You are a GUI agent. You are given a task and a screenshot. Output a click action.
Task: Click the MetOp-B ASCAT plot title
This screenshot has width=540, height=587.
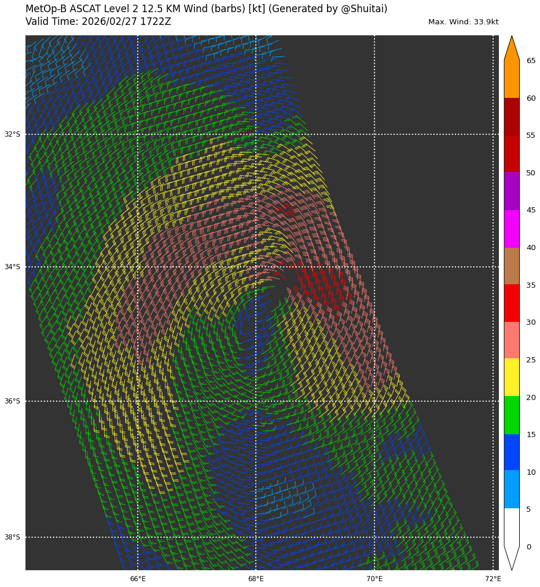click(206, 9)
